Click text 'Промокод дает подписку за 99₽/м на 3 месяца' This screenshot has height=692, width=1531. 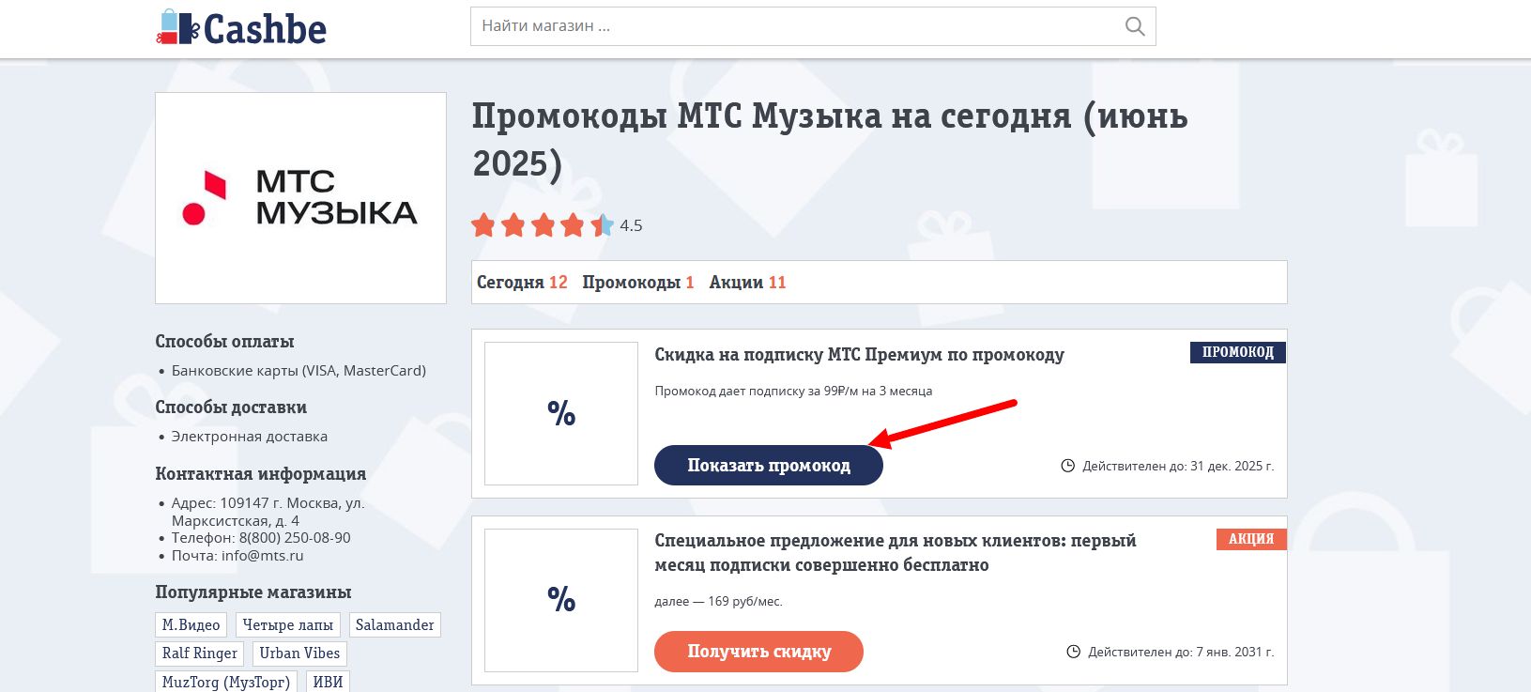tap(793, 392)
